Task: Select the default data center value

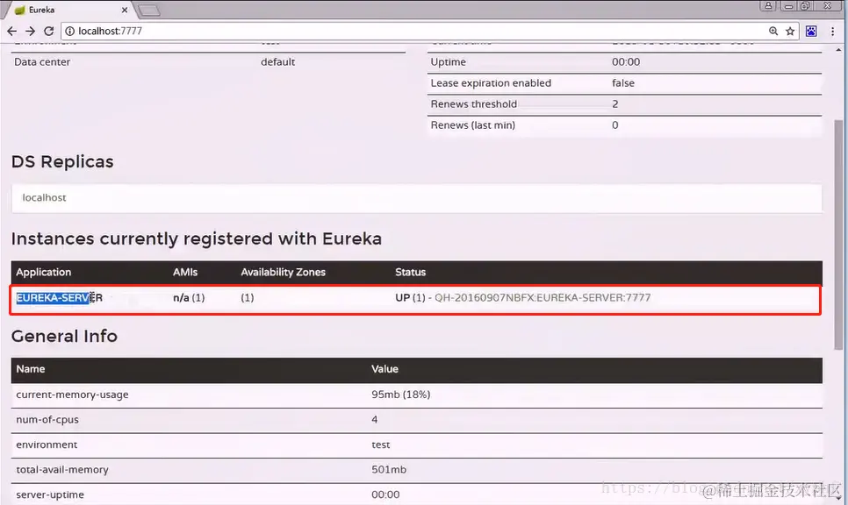Action: (278, 62)
